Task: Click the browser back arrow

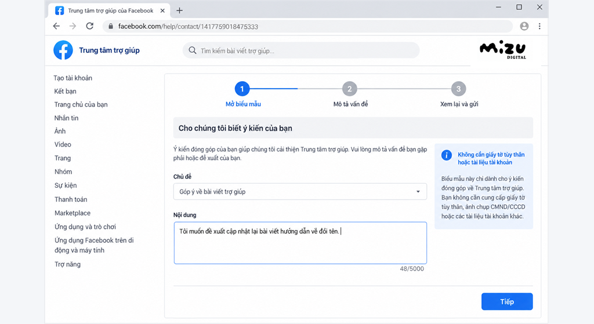Action: pos(56,26)
